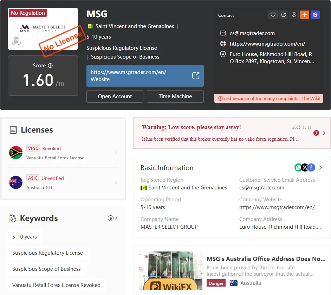Select Suspicious Scope of Business keyword tag
This screenshot has height=295, width=331.
tap(46, 269)
